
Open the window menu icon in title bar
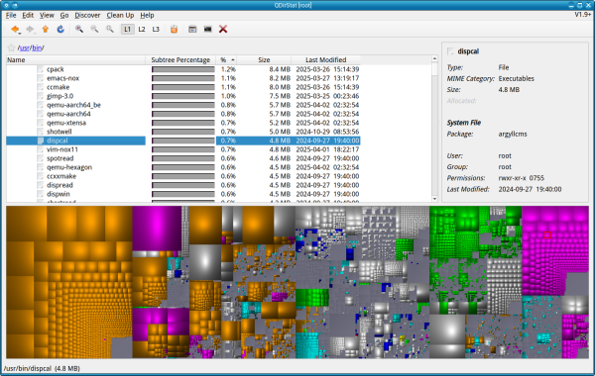(7, 5)
